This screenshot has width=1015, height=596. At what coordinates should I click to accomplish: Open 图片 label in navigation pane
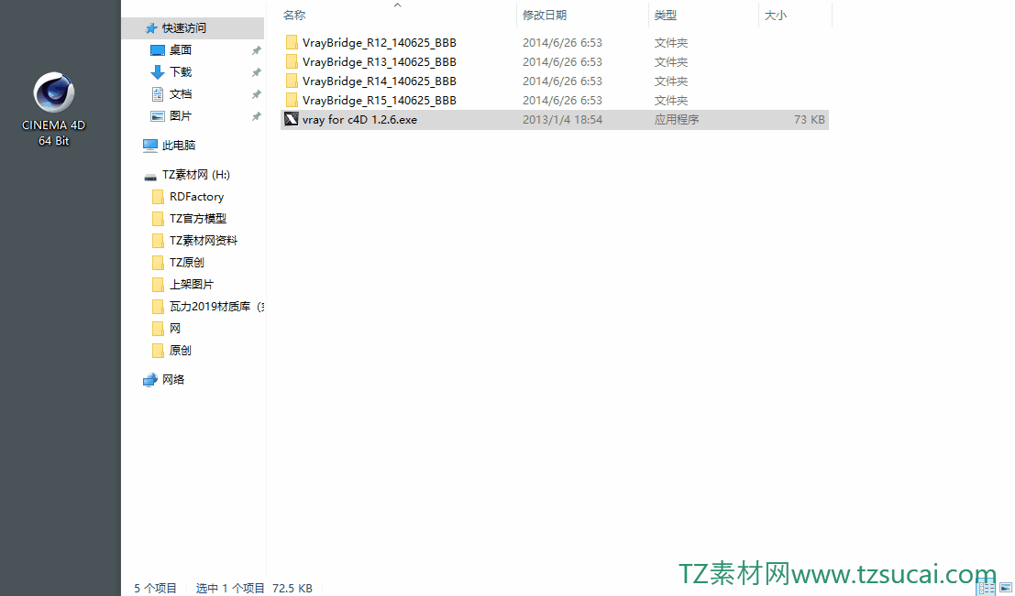pyautogui.click(x=181, y=115)
